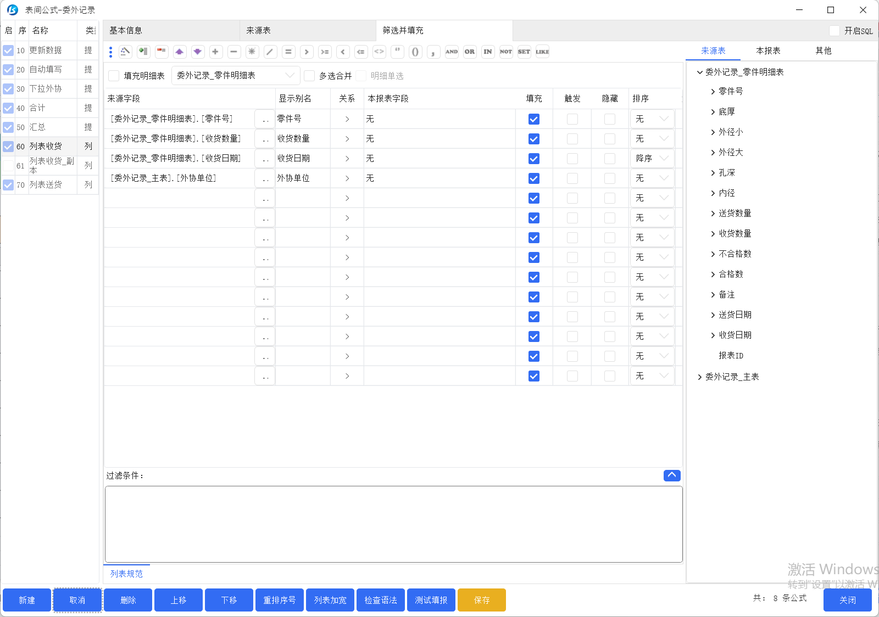Insert the AND operator

click(x=452, y=52)
